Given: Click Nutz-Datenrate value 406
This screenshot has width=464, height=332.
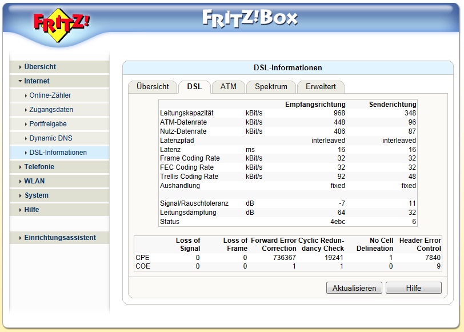Looking at the screenshot, I should [339, 131].
